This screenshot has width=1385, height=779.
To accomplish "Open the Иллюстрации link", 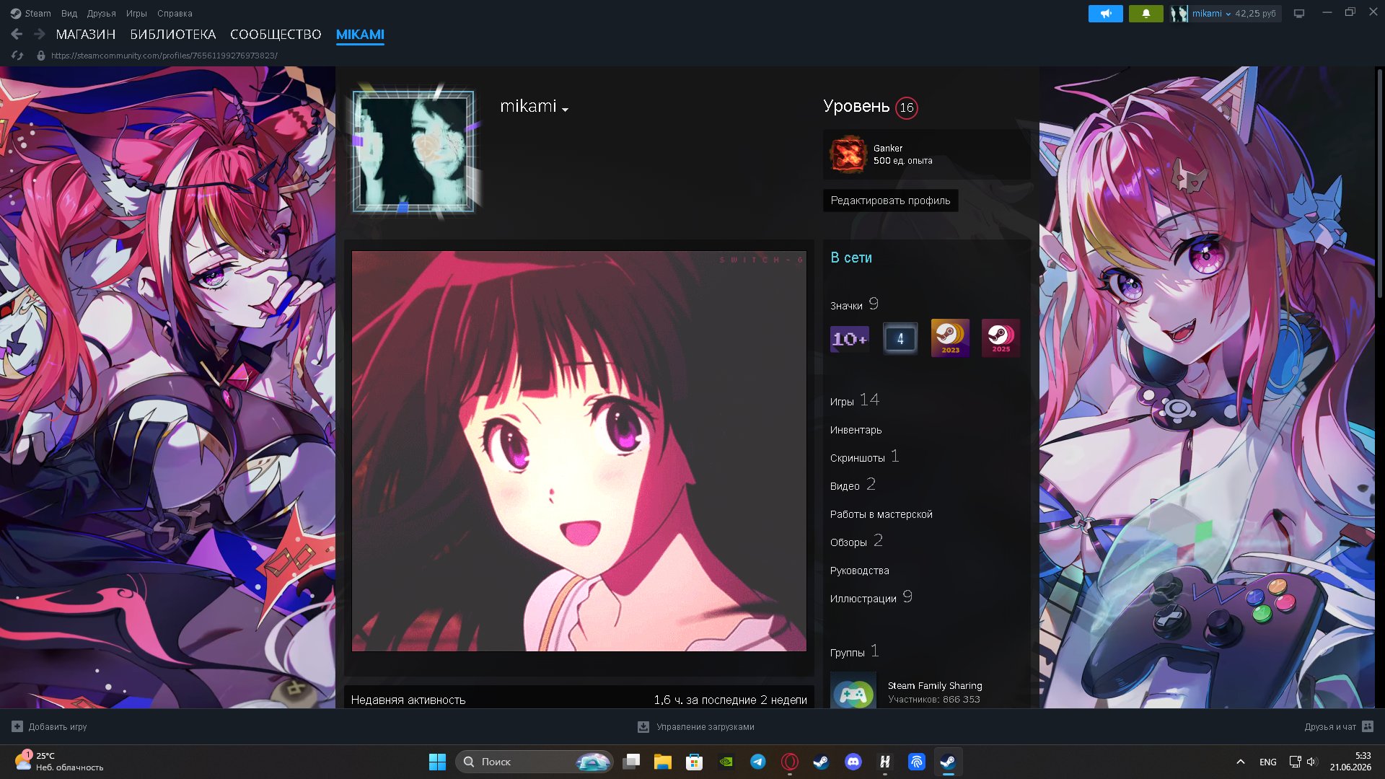I will point(871,597).
